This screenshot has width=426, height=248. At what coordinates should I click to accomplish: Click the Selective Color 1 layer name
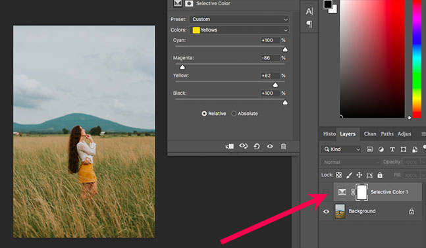[x=389, y=192]
